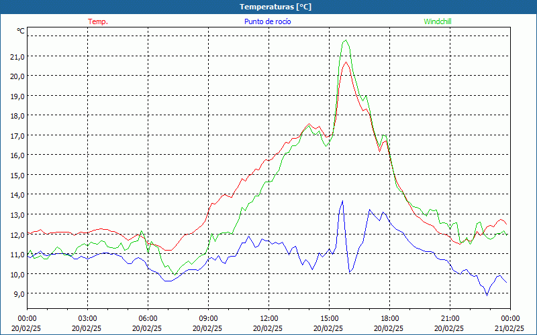
Task: Select the 06:00 time axis label
Action: (148, 318)
